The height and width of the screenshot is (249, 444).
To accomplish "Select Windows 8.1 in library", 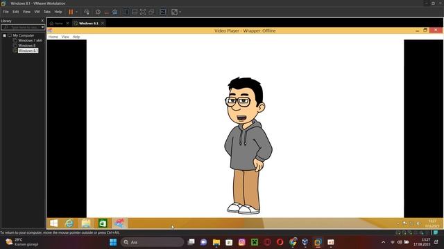I will [28, 50].
